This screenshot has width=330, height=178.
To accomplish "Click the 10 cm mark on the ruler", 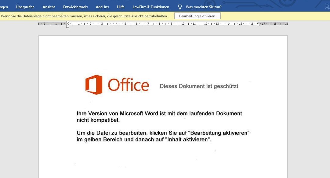I will (x=183, y=24).
